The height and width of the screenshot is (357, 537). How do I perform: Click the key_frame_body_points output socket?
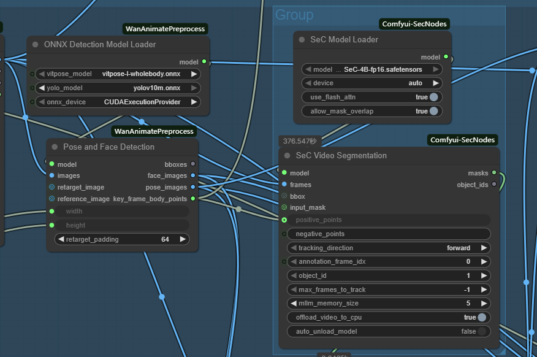(x=193, y=199)
